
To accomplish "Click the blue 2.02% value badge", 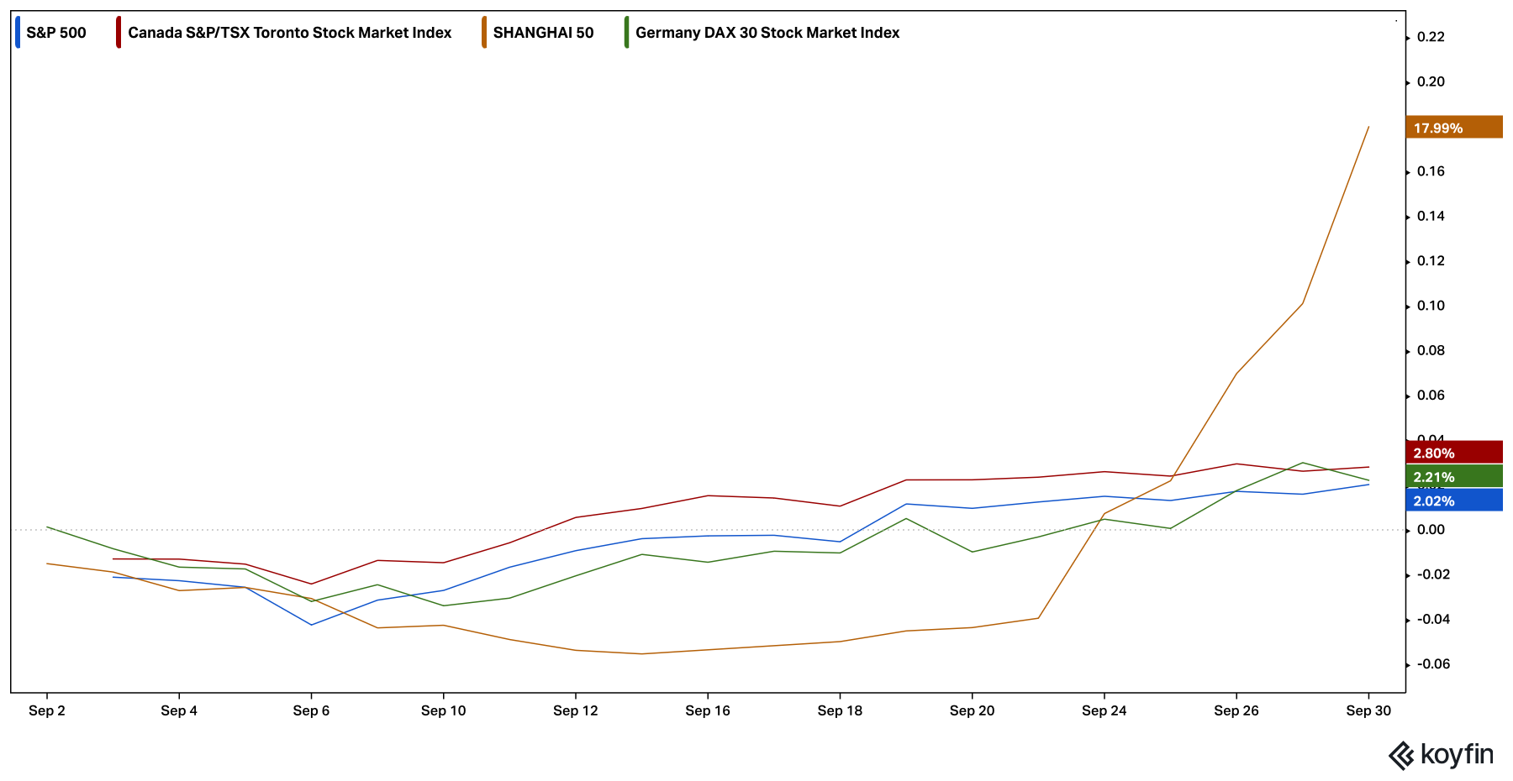I will pos(1452,501).
